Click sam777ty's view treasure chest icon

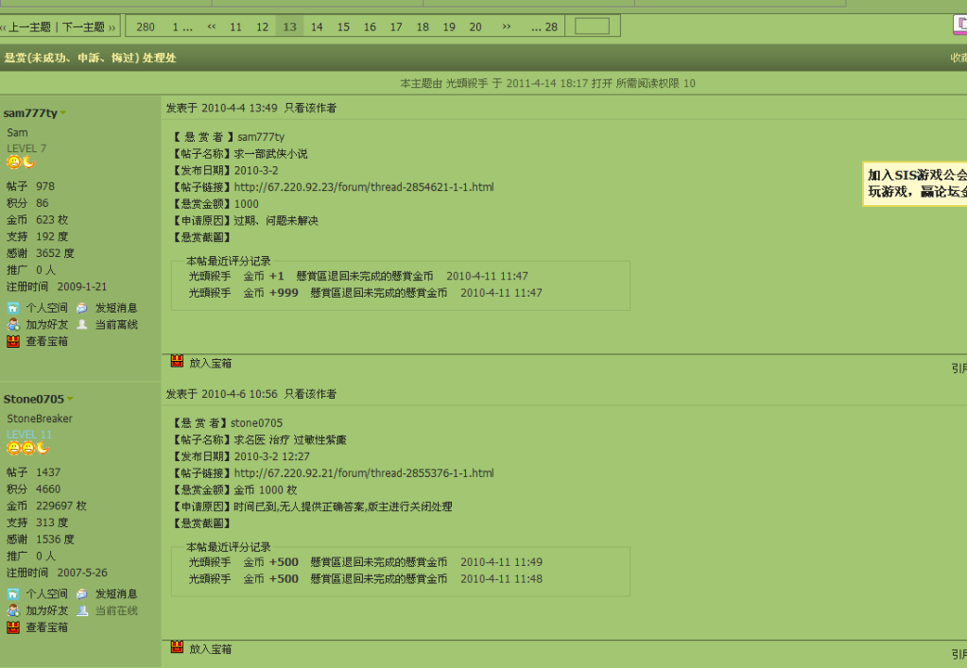tap(13, 341)
